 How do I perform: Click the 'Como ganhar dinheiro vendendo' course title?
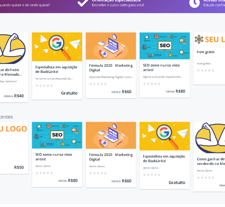211,161
